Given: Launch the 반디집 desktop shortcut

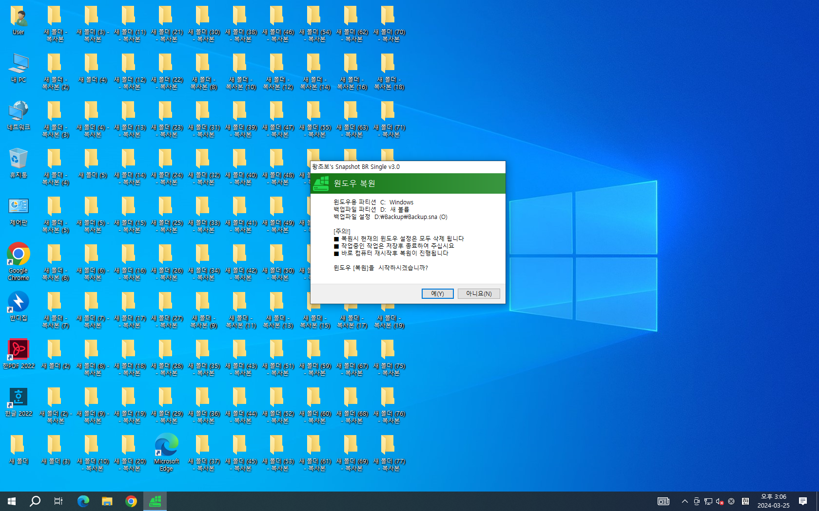Looking at the screenshot, I should 19,307.
